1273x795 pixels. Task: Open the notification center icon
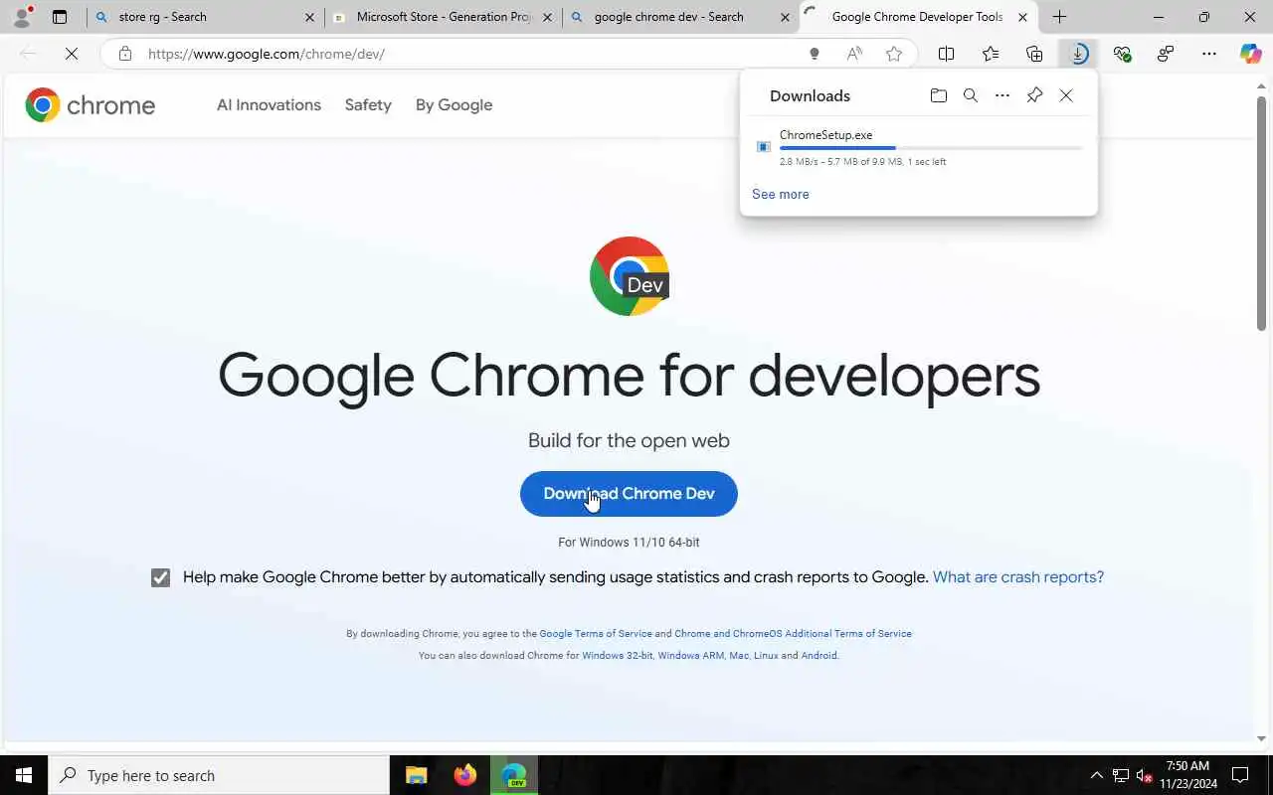click(x=1240, y=775)
